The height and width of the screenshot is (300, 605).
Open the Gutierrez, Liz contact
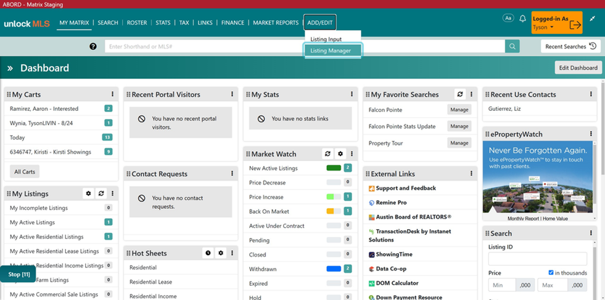(x=504, y=109)
